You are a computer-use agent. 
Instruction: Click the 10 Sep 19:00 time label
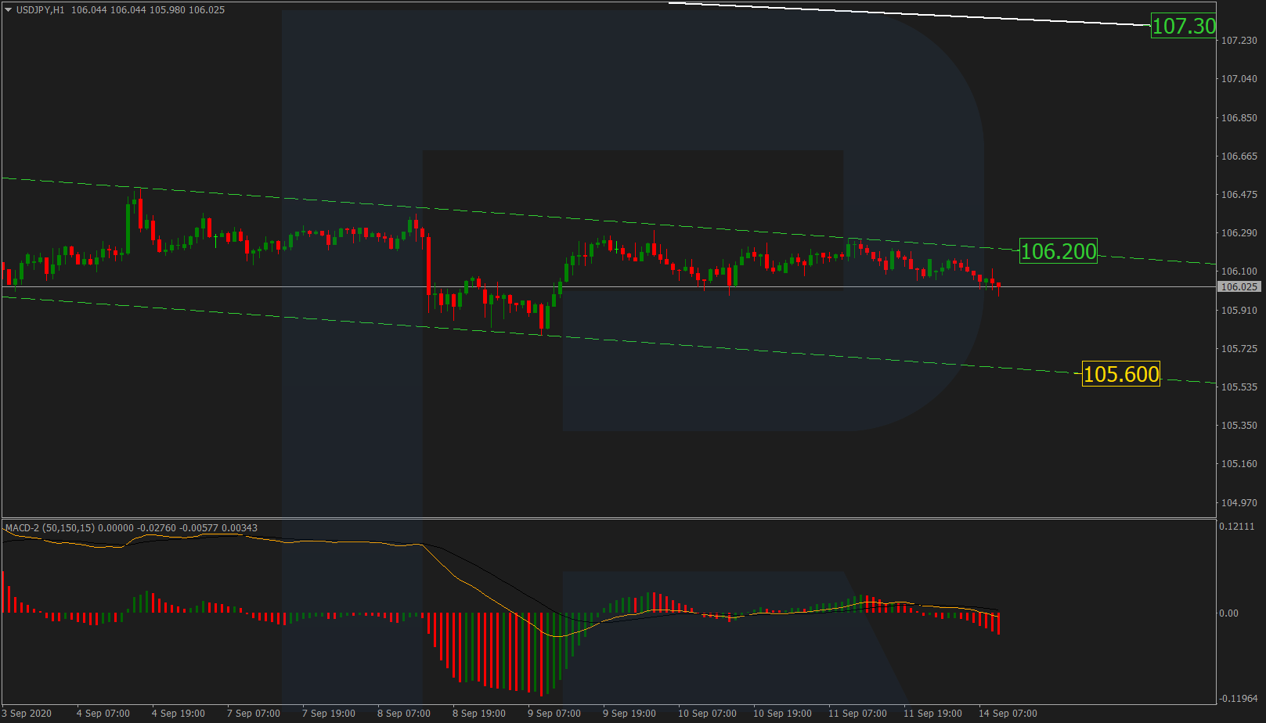[x=782, y=714]
